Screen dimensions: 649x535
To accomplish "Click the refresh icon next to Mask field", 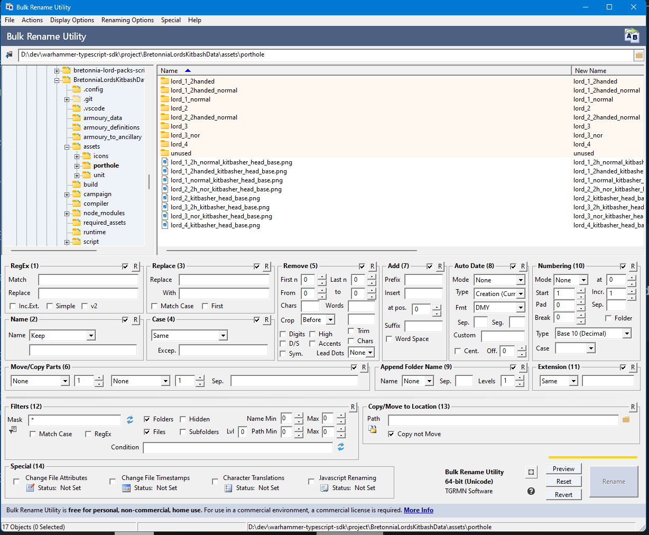I will click(130, 420).
